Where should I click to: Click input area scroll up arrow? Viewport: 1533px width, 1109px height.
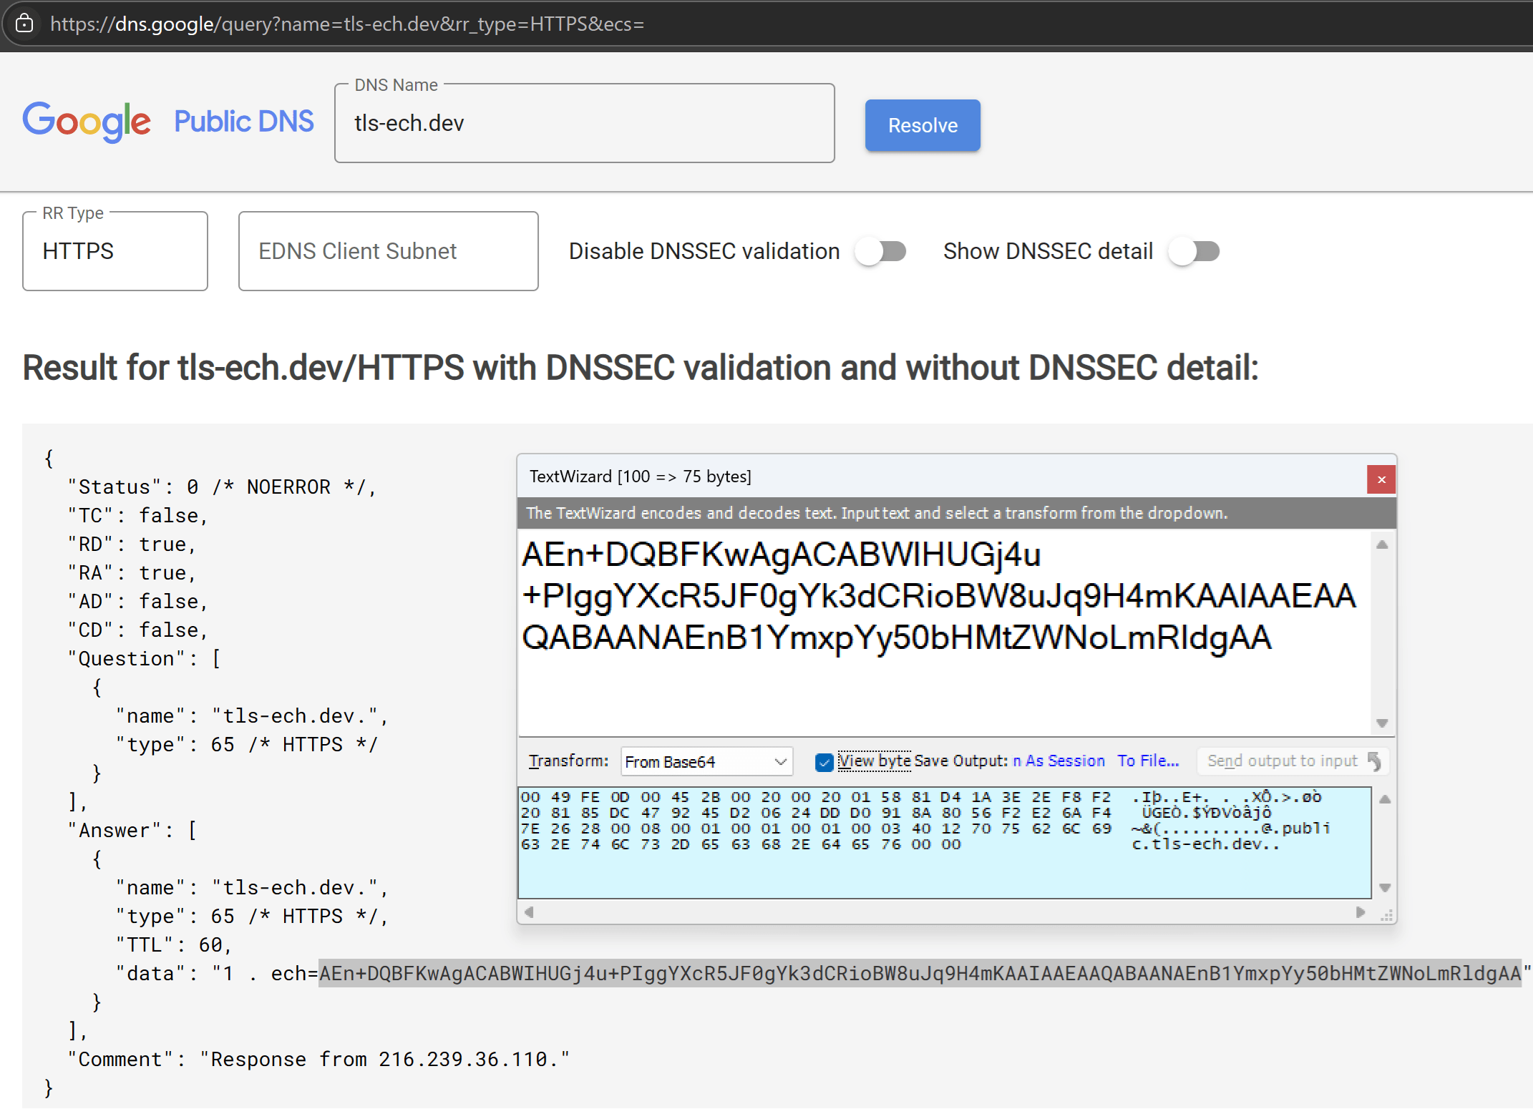click(1382, 544)
